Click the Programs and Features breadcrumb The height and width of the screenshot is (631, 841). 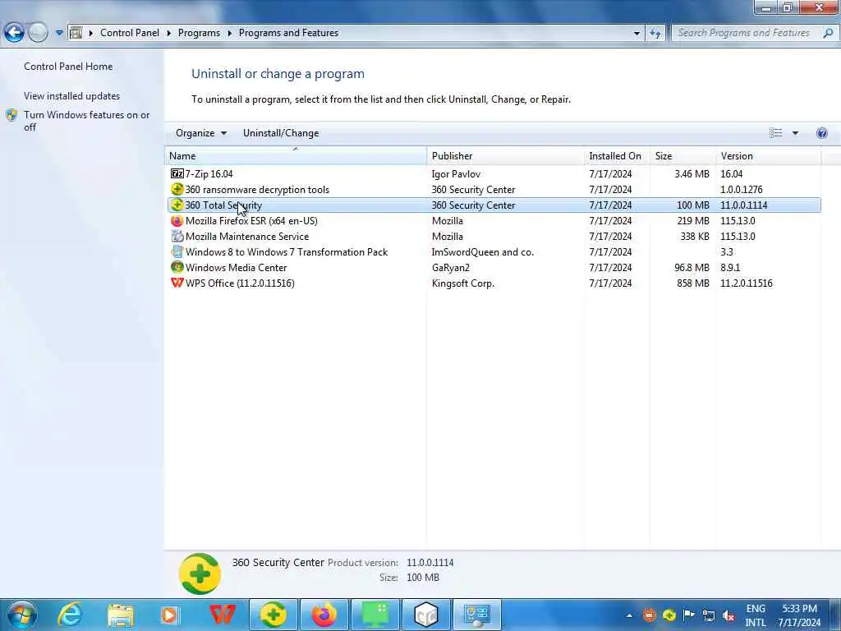tap(288, 33)
